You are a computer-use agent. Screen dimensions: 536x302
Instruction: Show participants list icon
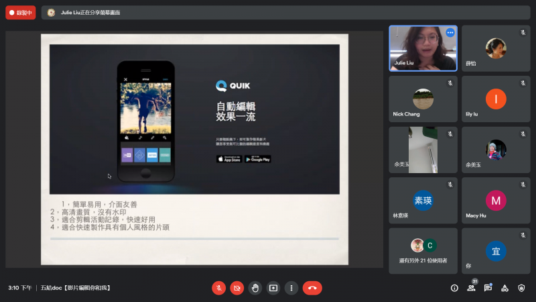click(x=471, y=288)
